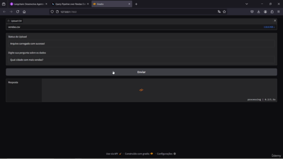Bookmark this page with the star icon
This screenshot has height=159, width=283.
tap(224, 12)
